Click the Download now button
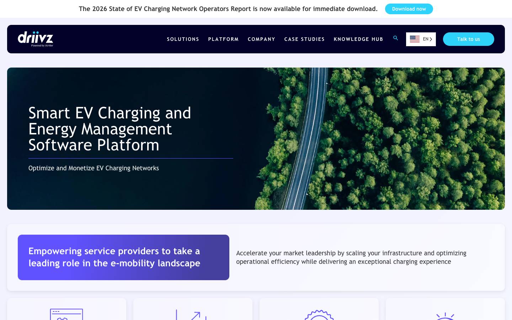The width and height of the screenshot is (512, 320). [x=409, y=9]
